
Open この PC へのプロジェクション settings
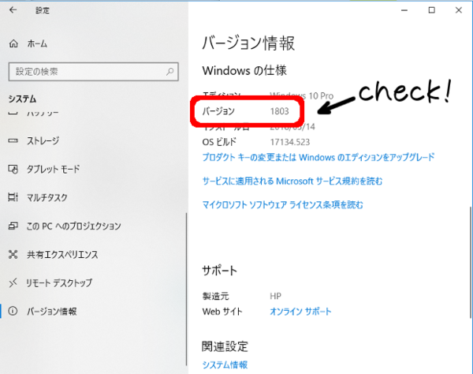click(x=73, y=226)
